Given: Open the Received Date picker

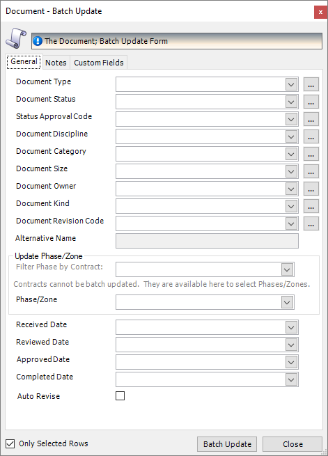Looking at the screenshot, I should point(291,328).
